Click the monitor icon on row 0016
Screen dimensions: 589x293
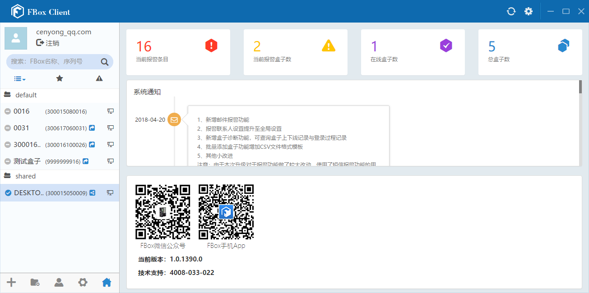click(110, 111)
